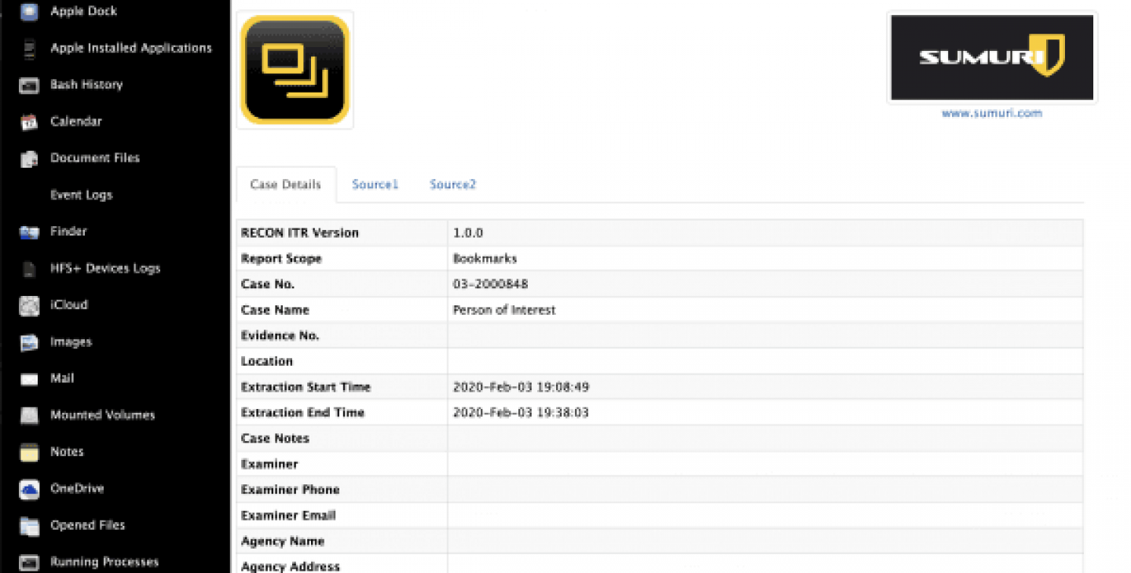Select case number 03-2000848

pos(491,284)
